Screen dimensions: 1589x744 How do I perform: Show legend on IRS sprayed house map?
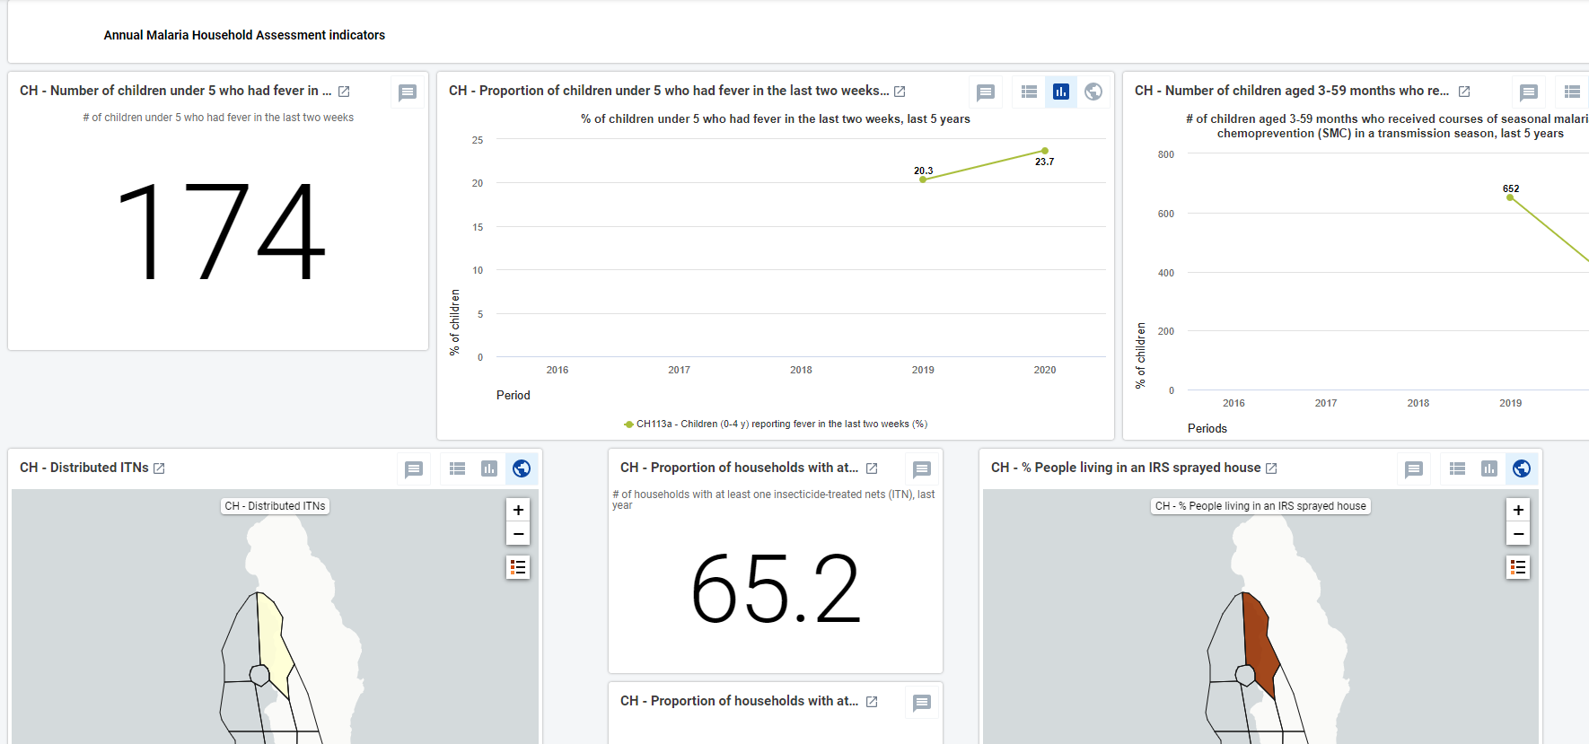1518,567
